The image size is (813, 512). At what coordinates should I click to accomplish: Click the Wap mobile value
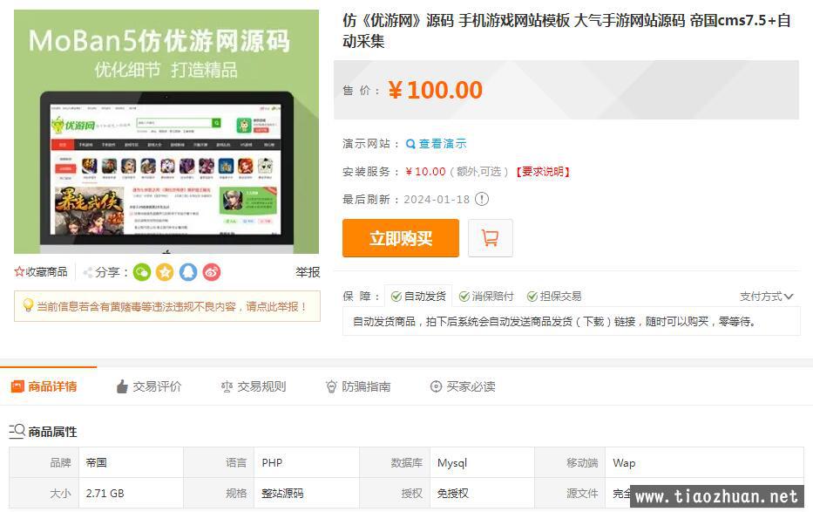click(624, 463)
